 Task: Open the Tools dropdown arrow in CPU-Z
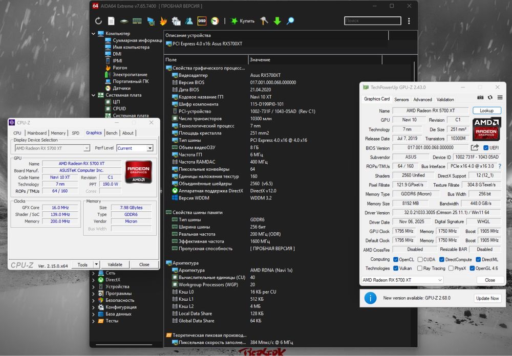point(96,264)
